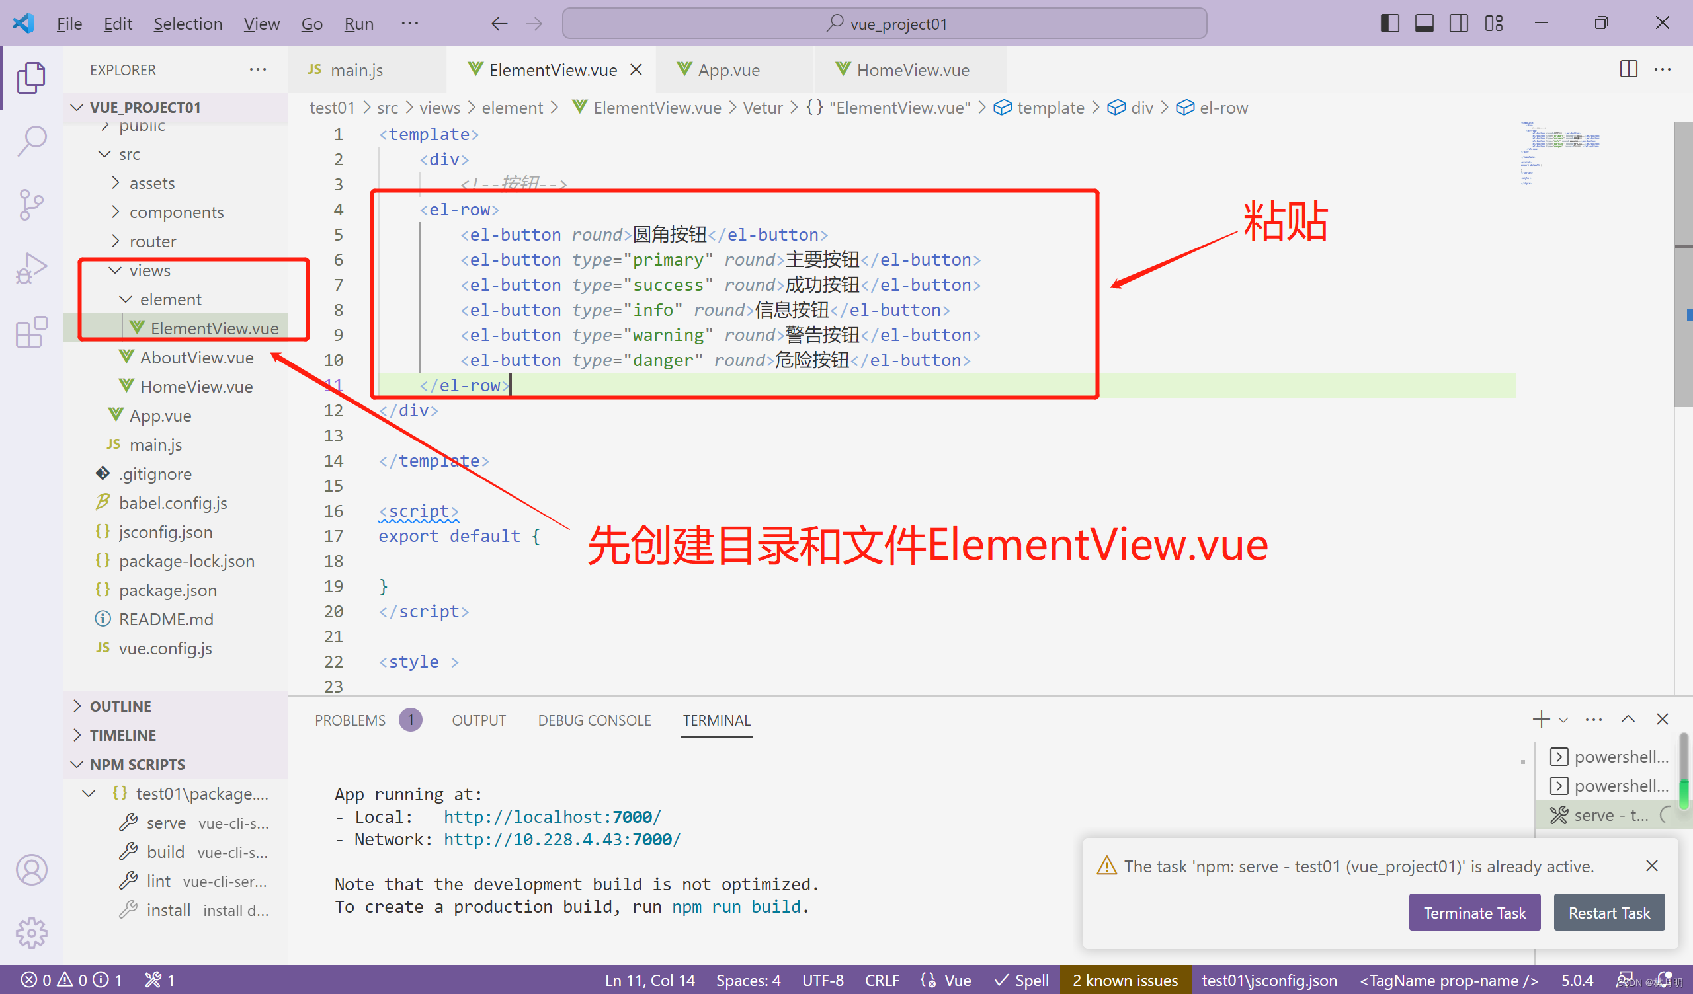Open the Run and Debug view
Screen dimensions: 1693x994
31,268
